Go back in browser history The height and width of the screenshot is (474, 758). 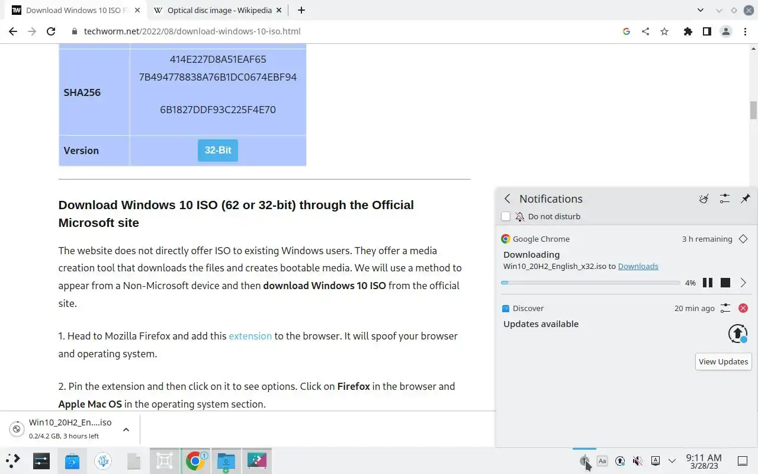point(13,31)
